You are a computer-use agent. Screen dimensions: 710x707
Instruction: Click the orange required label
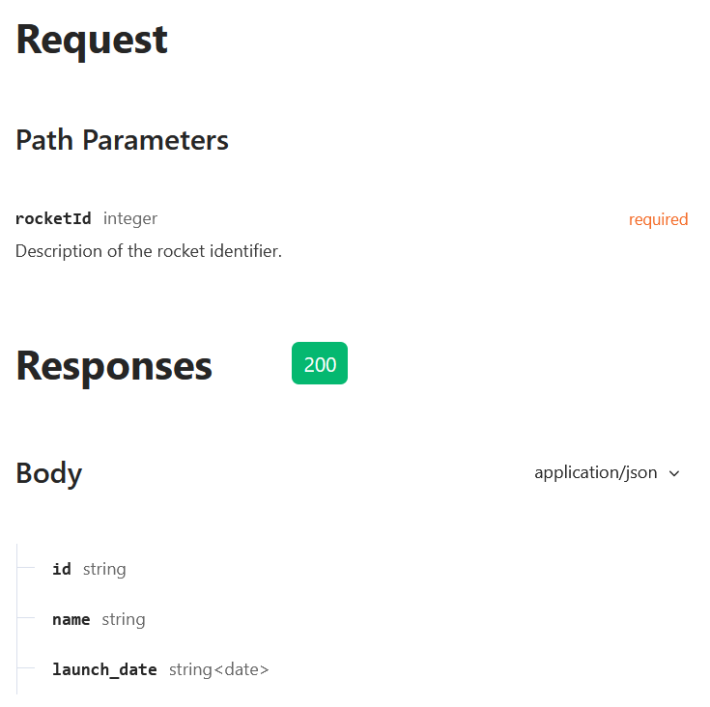click(659, 219)
